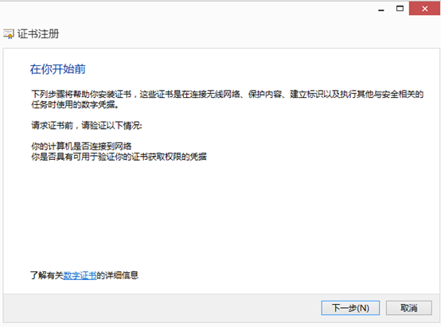Screen dimensions: 441x327
Task: Cancel the wizard with 取消 button
Action: point(409,308)
